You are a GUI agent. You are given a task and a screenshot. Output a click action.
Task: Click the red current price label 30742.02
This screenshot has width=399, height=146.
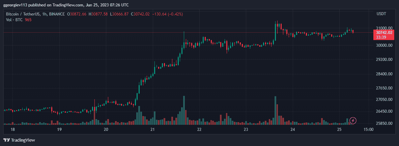(x=384, y=33)
